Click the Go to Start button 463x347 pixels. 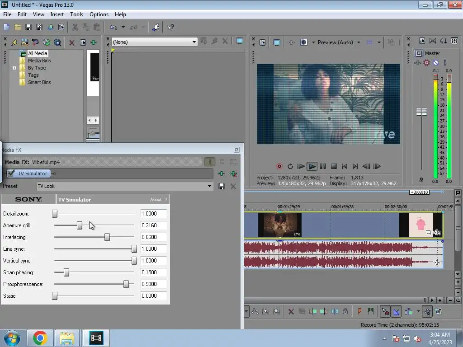tap(344, 166)
